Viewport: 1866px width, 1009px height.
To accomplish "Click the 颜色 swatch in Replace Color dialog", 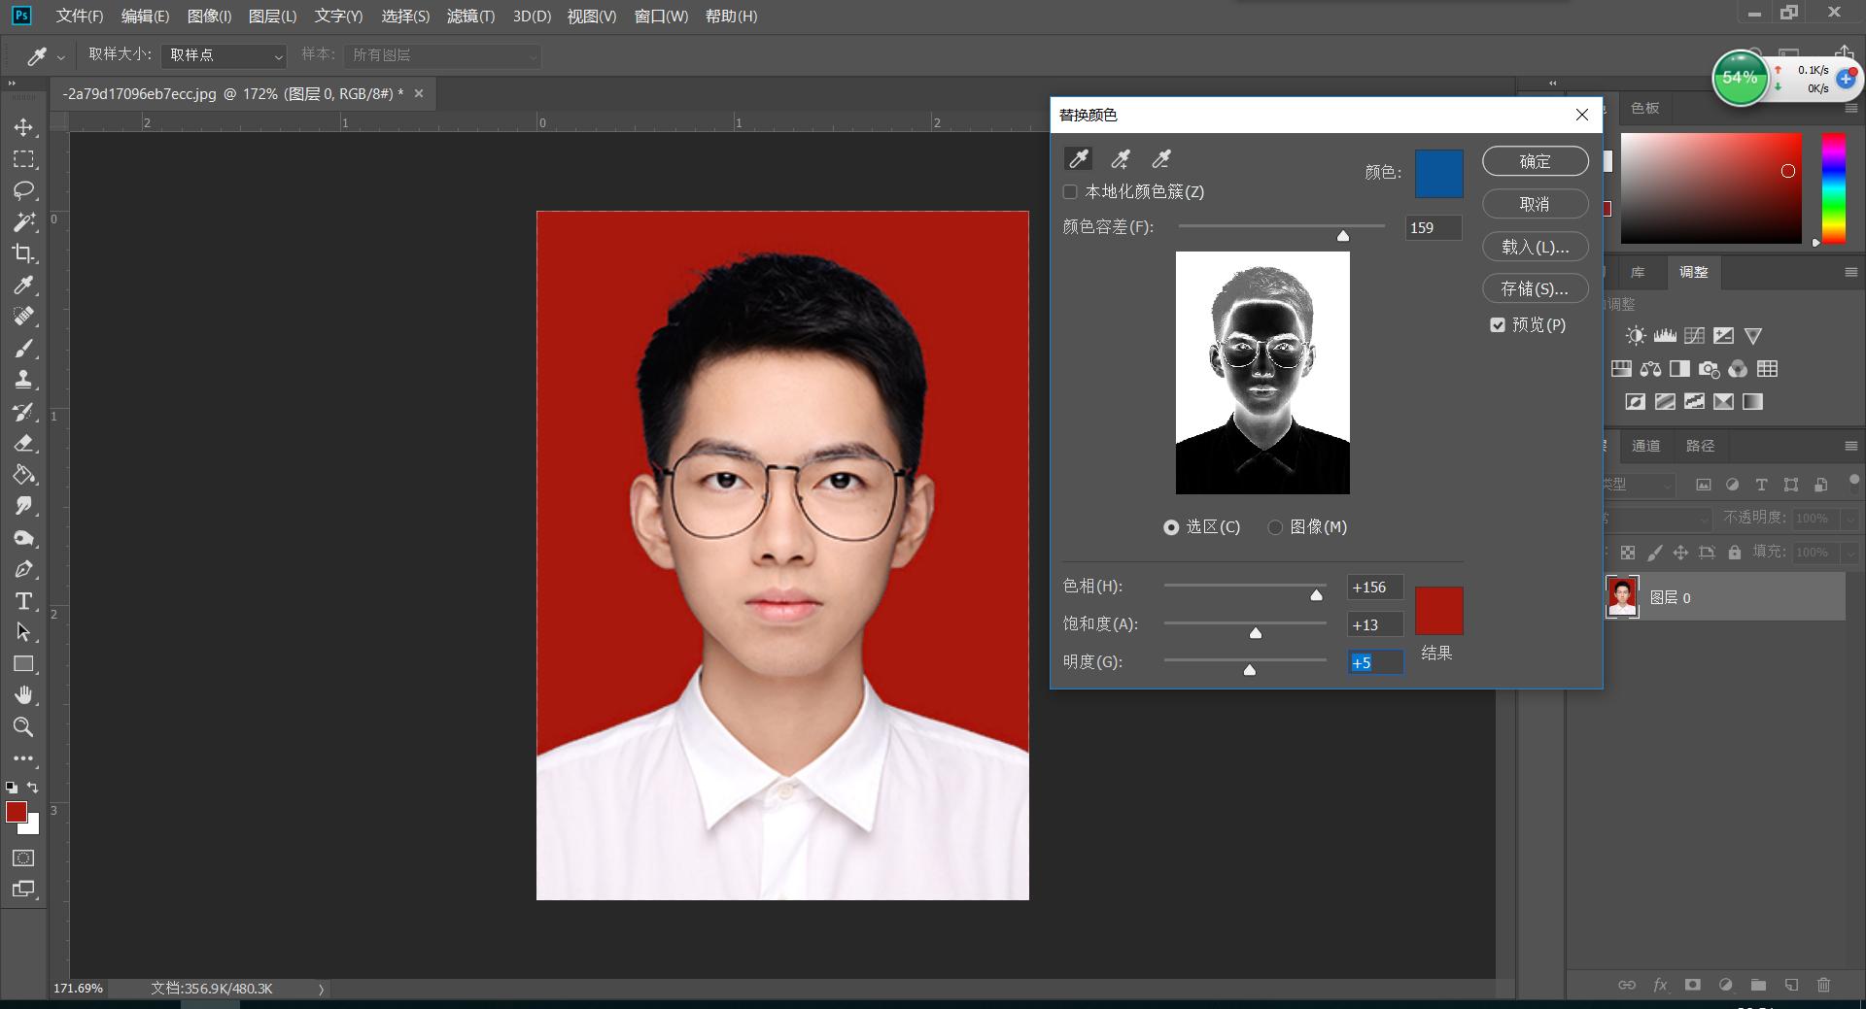I will pyautogui.click(x=1437, y=174).
